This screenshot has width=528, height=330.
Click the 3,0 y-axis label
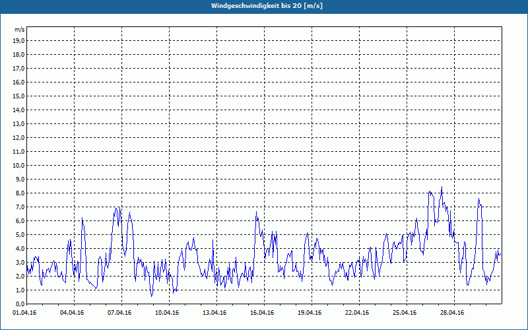pyautogui.click(x=20, y=262)
